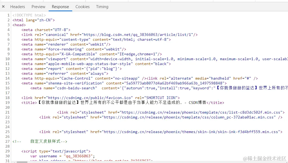Click the skin-ink-f3d4bff559.min.css stylesheet line
The image size is (288, 163).
(161, 132)
